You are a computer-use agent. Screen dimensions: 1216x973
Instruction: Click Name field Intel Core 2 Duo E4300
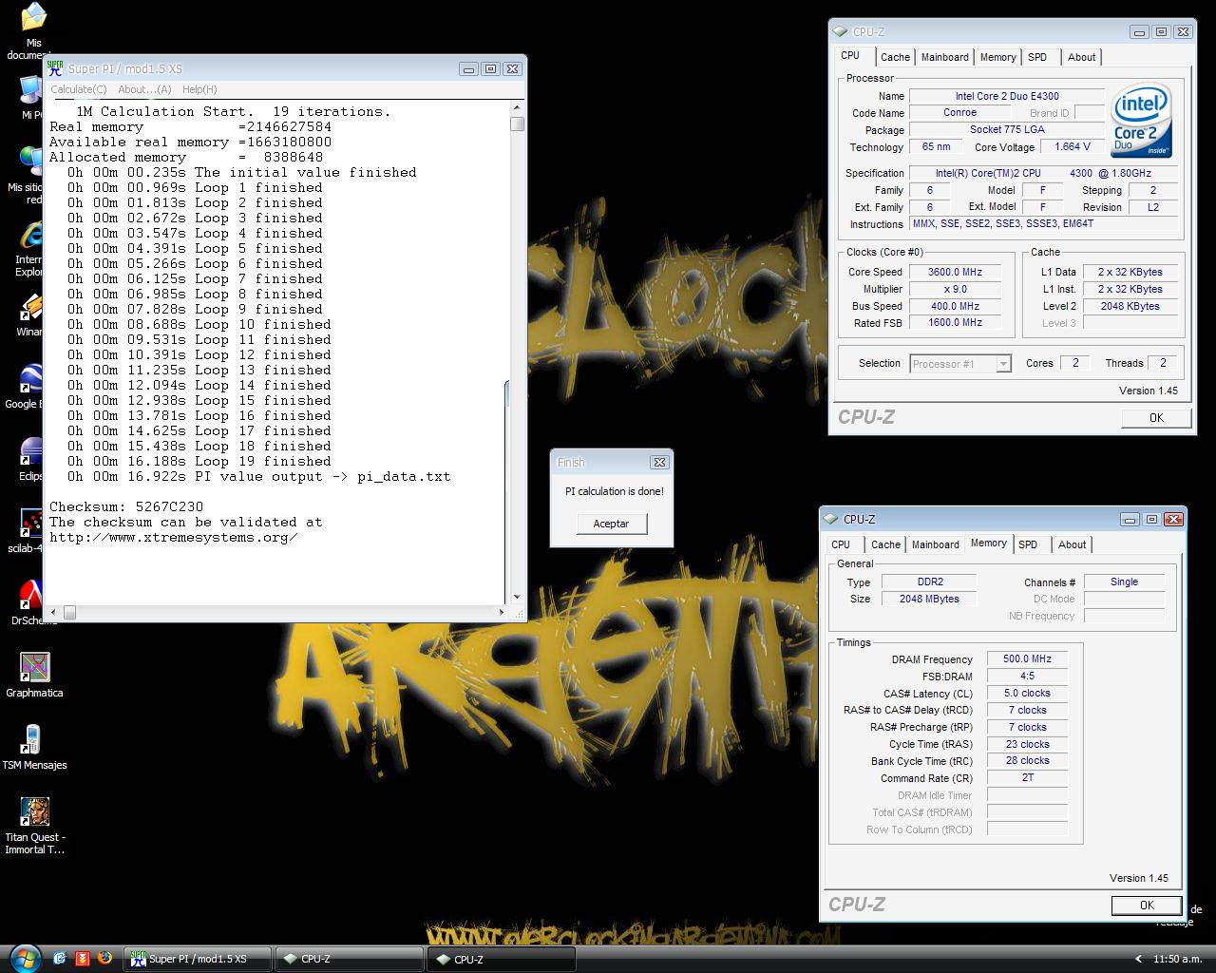point(1007,96)
